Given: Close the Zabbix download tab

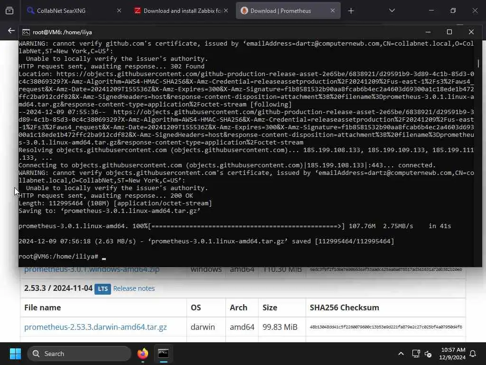Looking at the screenshot, I should coord(226,11).
